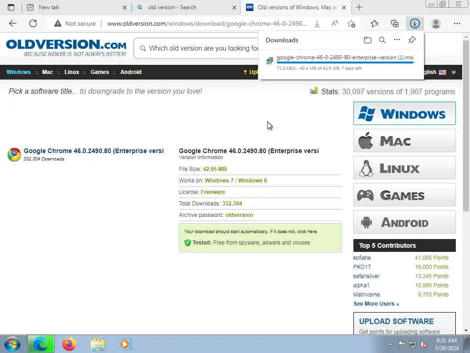Open more options in Downloads panel

(397, 40)
